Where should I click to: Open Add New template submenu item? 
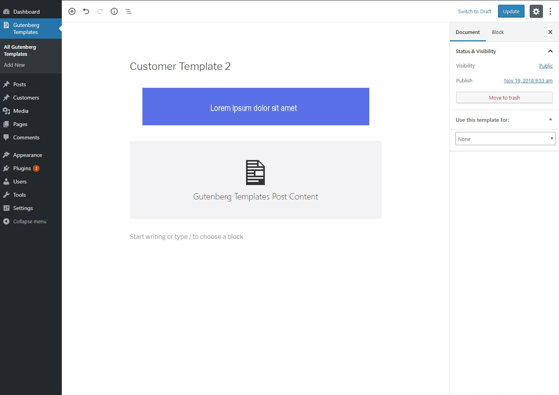[x=14, y=65]
